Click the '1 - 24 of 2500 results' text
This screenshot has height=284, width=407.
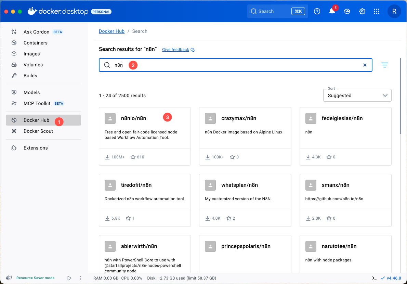(x=122, y=95)
